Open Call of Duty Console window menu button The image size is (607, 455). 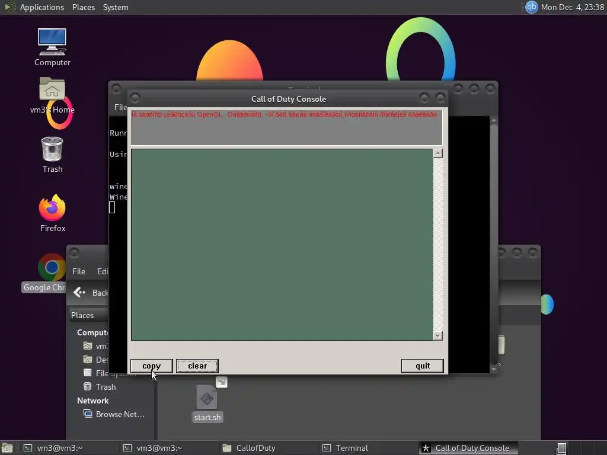(x=135, y=98)
